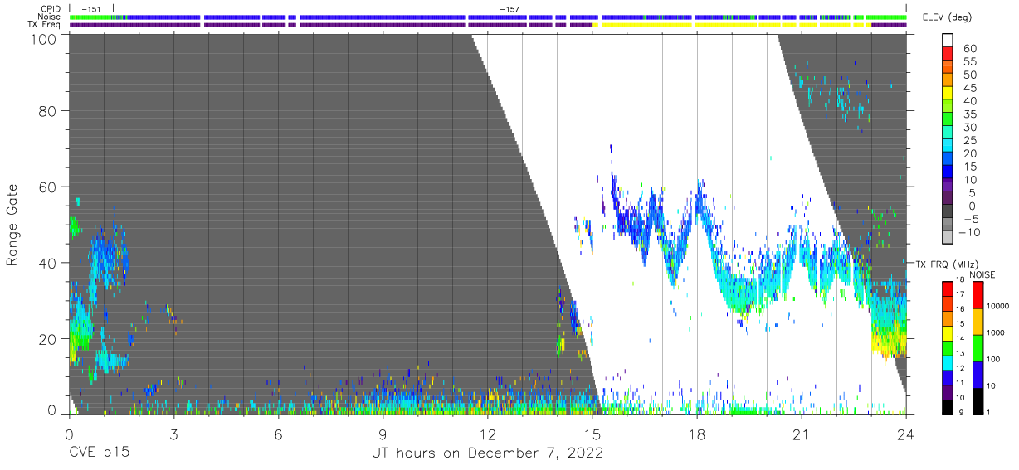Click the 'ELEV (deg)' legend title

tap(948, 17)
